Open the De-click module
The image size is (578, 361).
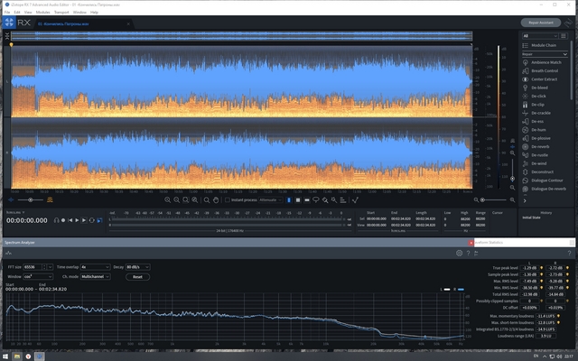pyautogui.click(x=538, y=96)
